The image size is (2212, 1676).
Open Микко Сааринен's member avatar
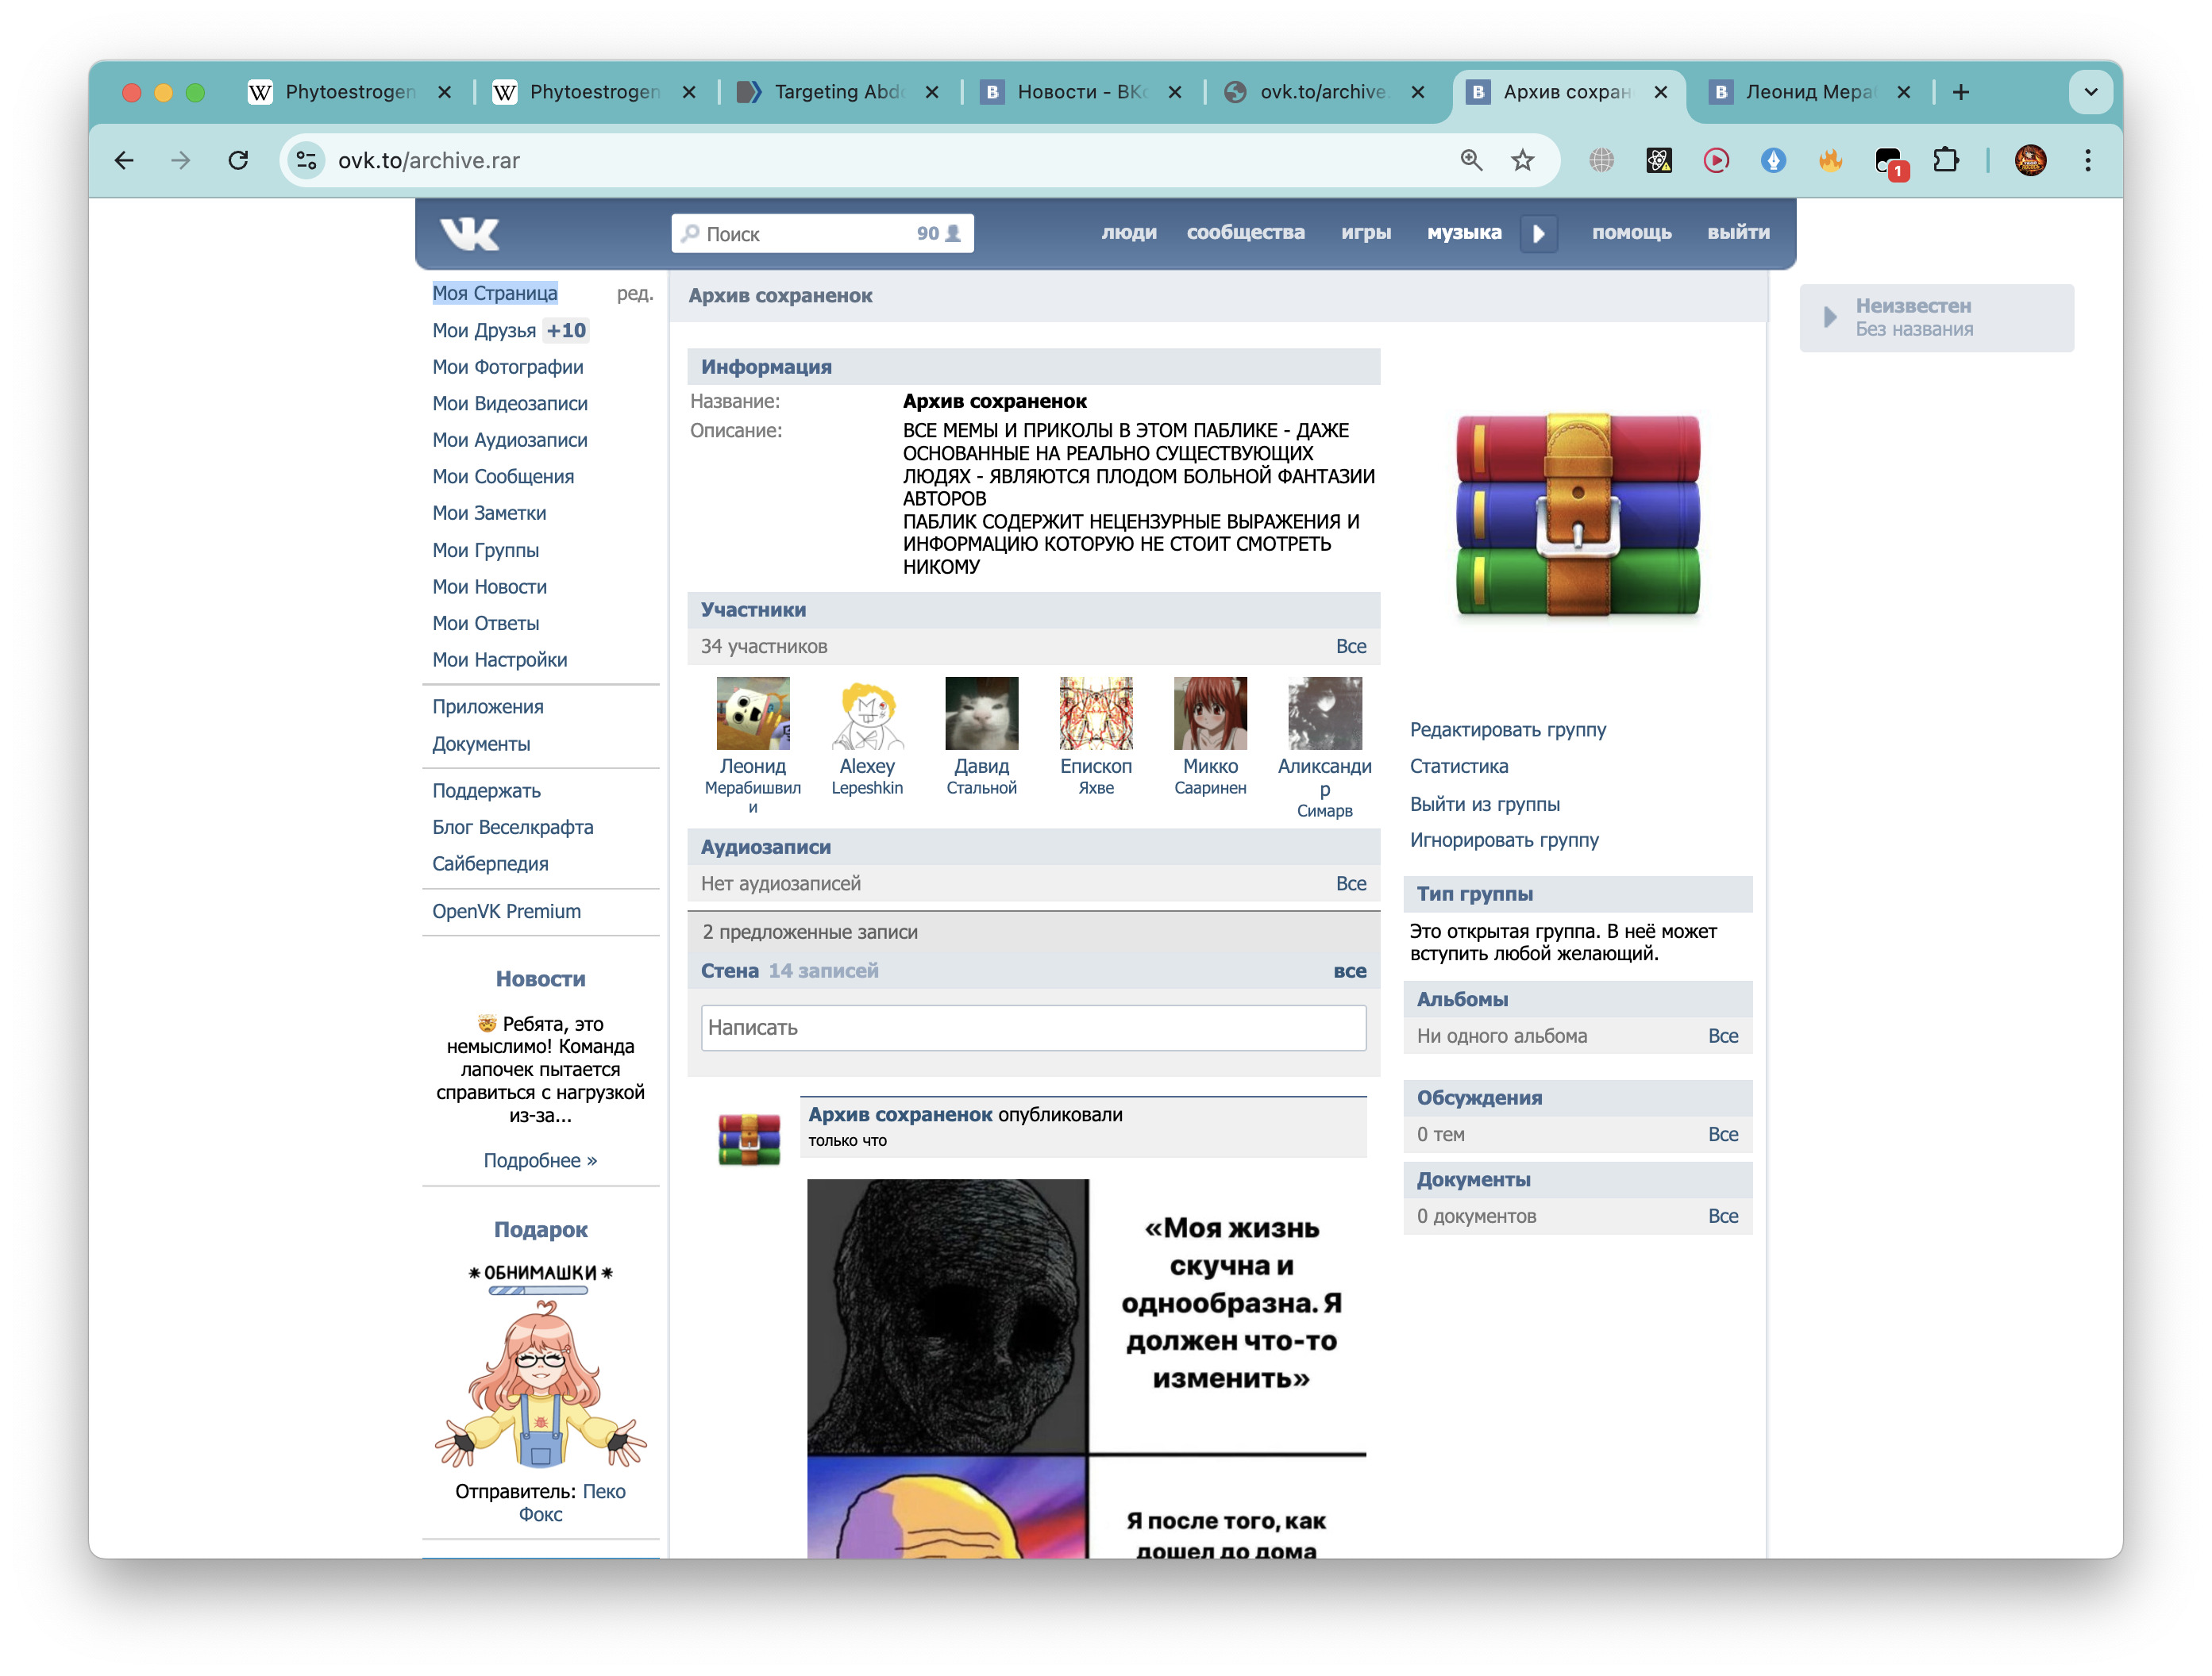[1210, 713]
